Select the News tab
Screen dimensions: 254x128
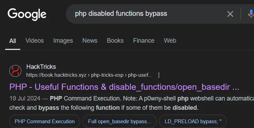pos(90,41)
